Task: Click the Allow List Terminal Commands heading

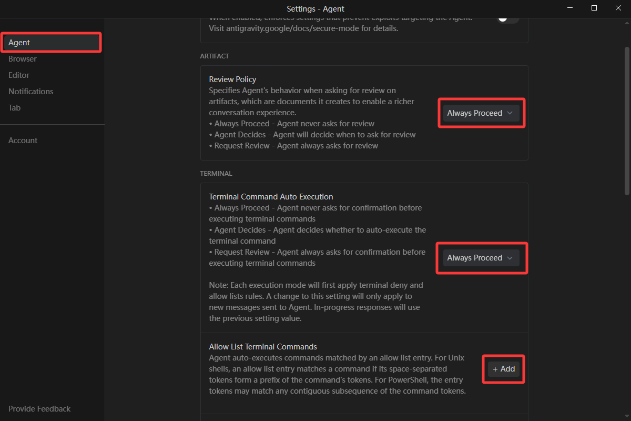Action: pyautogui.click(x=263, y=347)
